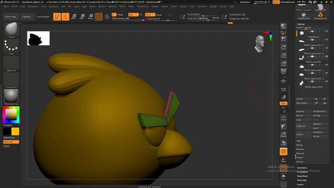334x188 pixels.
Task: Open the MatCap Gray material selector
Action: pos(11,97)
